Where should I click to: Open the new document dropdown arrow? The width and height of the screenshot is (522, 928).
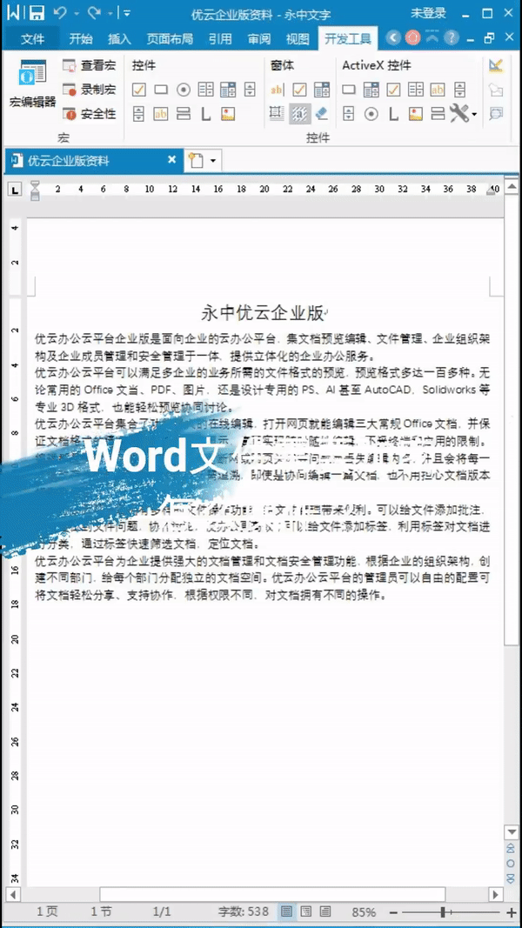coord(212,160)
